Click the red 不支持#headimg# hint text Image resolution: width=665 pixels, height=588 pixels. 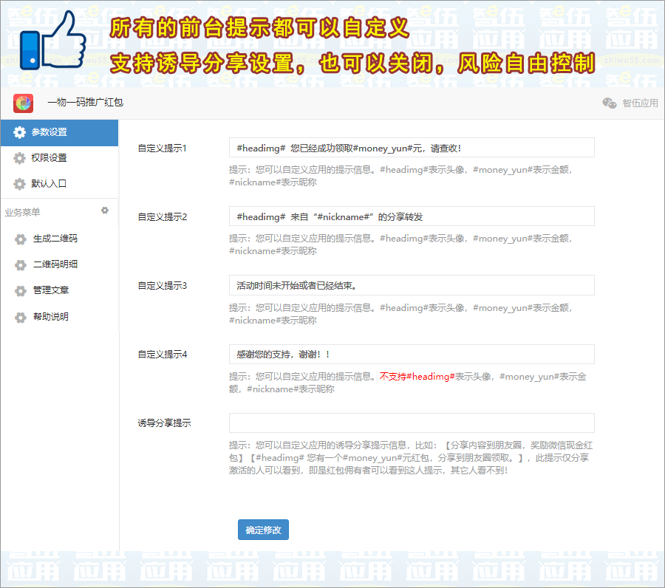tap(417, 377)
